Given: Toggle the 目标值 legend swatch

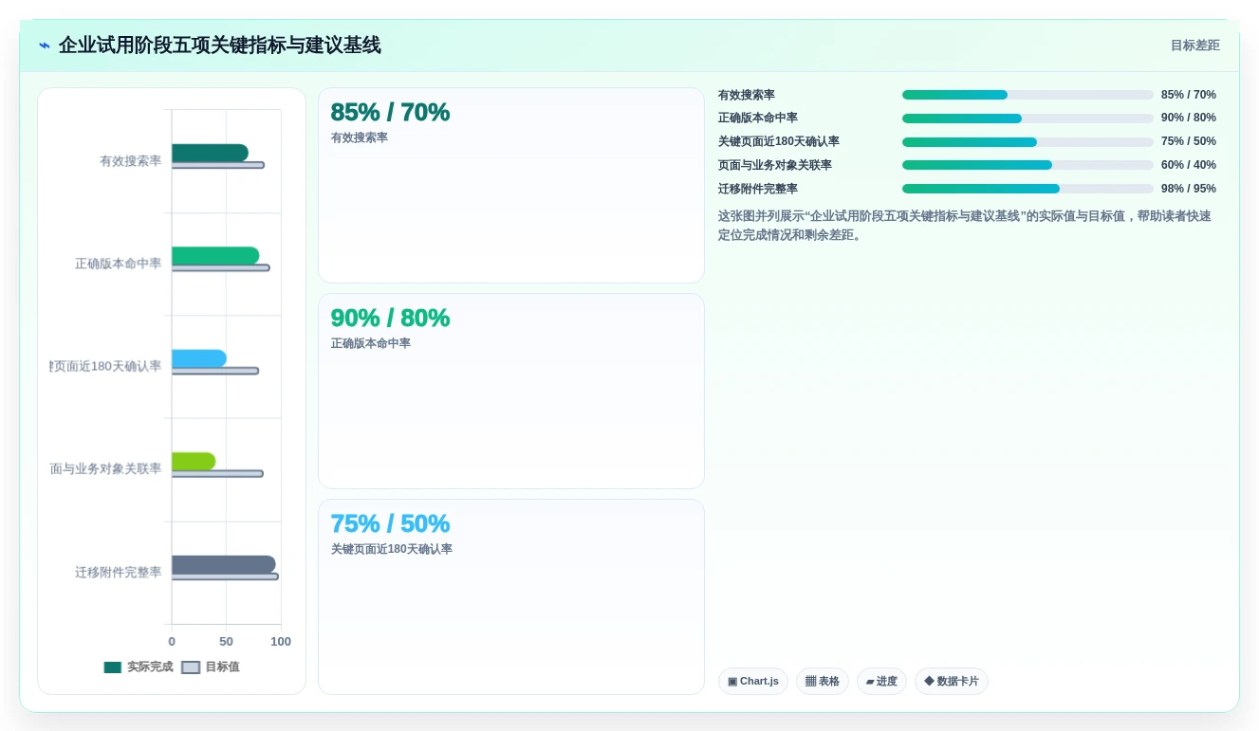Looking at the screenshot, I should click(x=191, y=667).
